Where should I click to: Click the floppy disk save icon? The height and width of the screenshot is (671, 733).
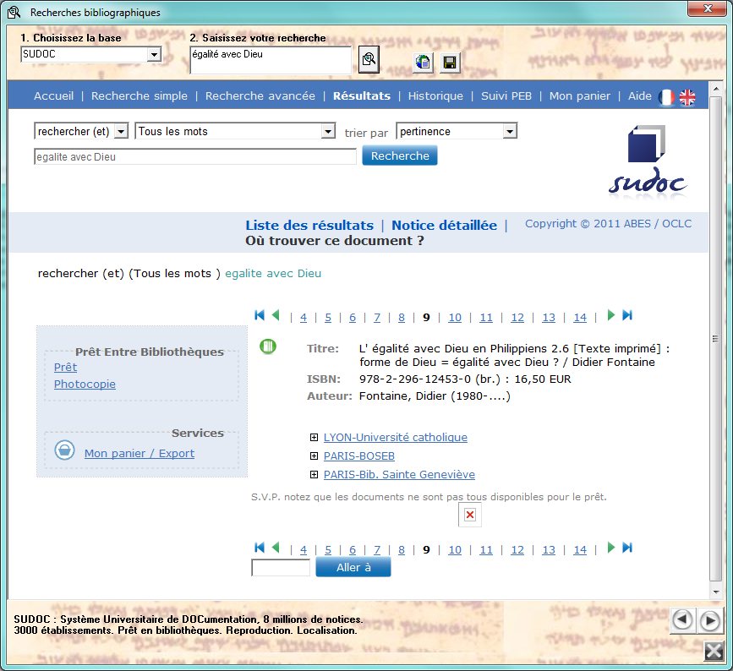[450, 63]
